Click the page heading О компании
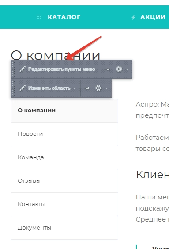This screenshot has width=169, height=249. tap(56, 55)
